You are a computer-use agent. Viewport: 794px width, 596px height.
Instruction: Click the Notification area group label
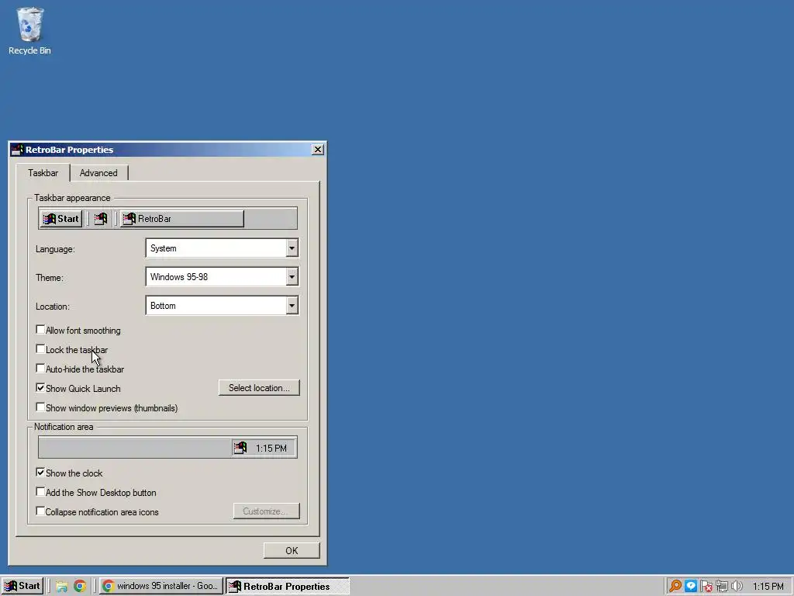point(64,427)
